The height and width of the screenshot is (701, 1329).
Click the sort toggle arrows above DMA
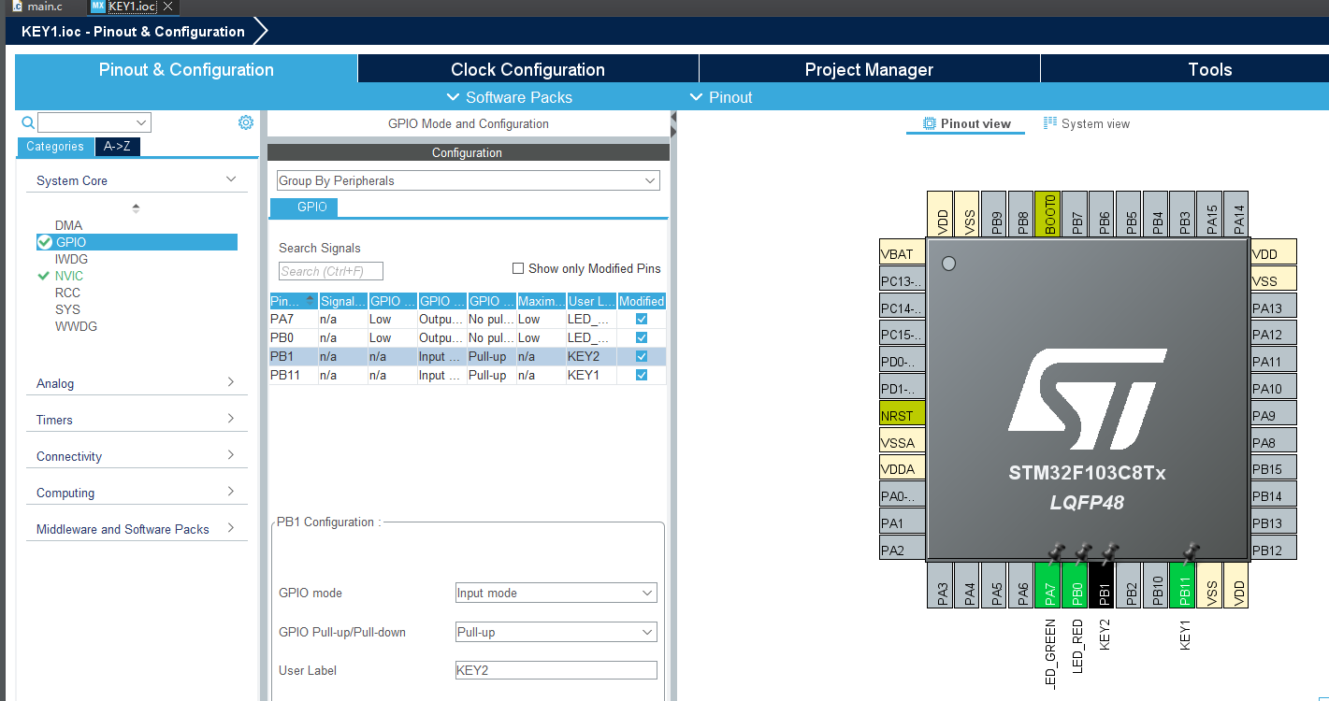pyautogui.click(x=136, y=208)
